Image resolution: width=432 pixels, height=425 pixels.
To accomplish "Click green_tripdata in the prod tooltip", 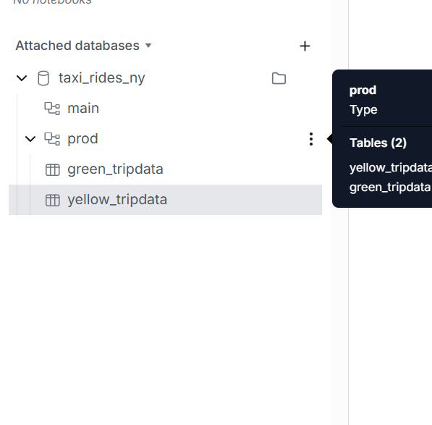I will 390,188.
